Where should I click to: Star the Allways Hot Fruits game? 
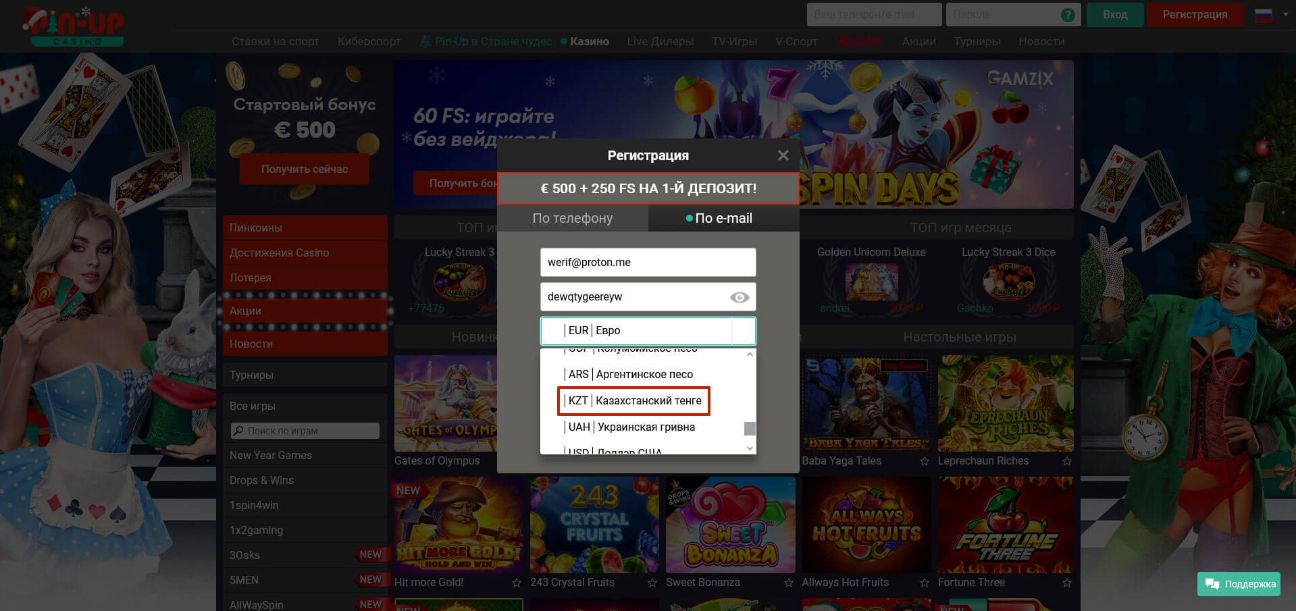[924, 583]
